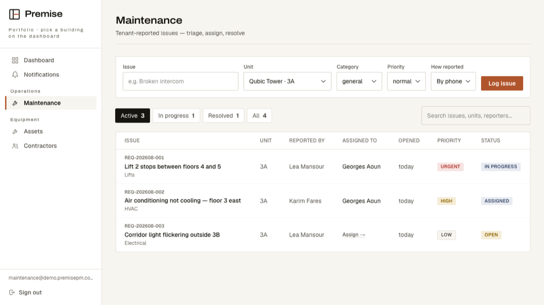Click the Assets wrench icon
This screenshot has height=305, width=544.
15,132
